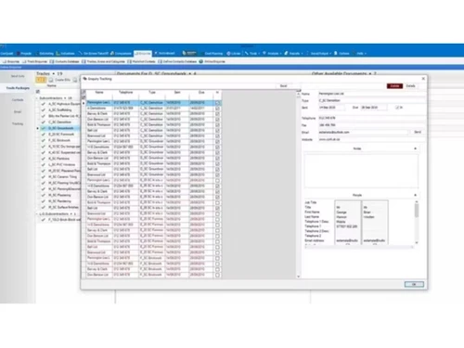Click the Library icon in ribbon
Image resolution: width=464 pixels, height=348 pixels.
point(228,54)
